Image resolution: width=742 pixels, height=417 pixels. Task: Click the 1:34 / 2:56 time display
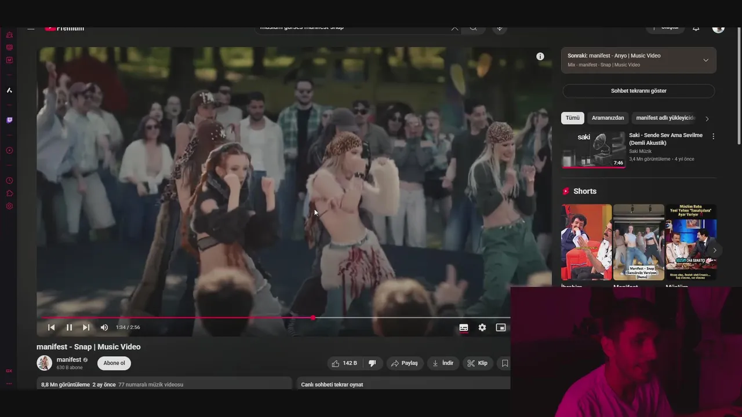(128, 327)
